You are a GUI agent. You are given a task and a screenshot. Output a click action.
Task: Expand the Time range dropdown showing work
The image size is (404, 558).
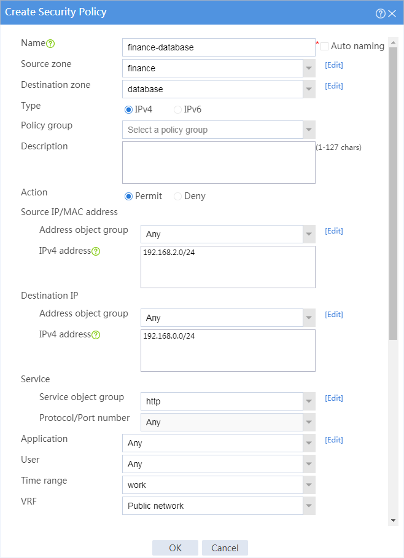pos(309,485)
